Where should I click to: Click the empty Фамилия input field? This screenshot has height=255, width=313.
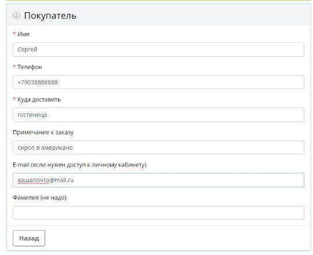[x=158, y=213]
